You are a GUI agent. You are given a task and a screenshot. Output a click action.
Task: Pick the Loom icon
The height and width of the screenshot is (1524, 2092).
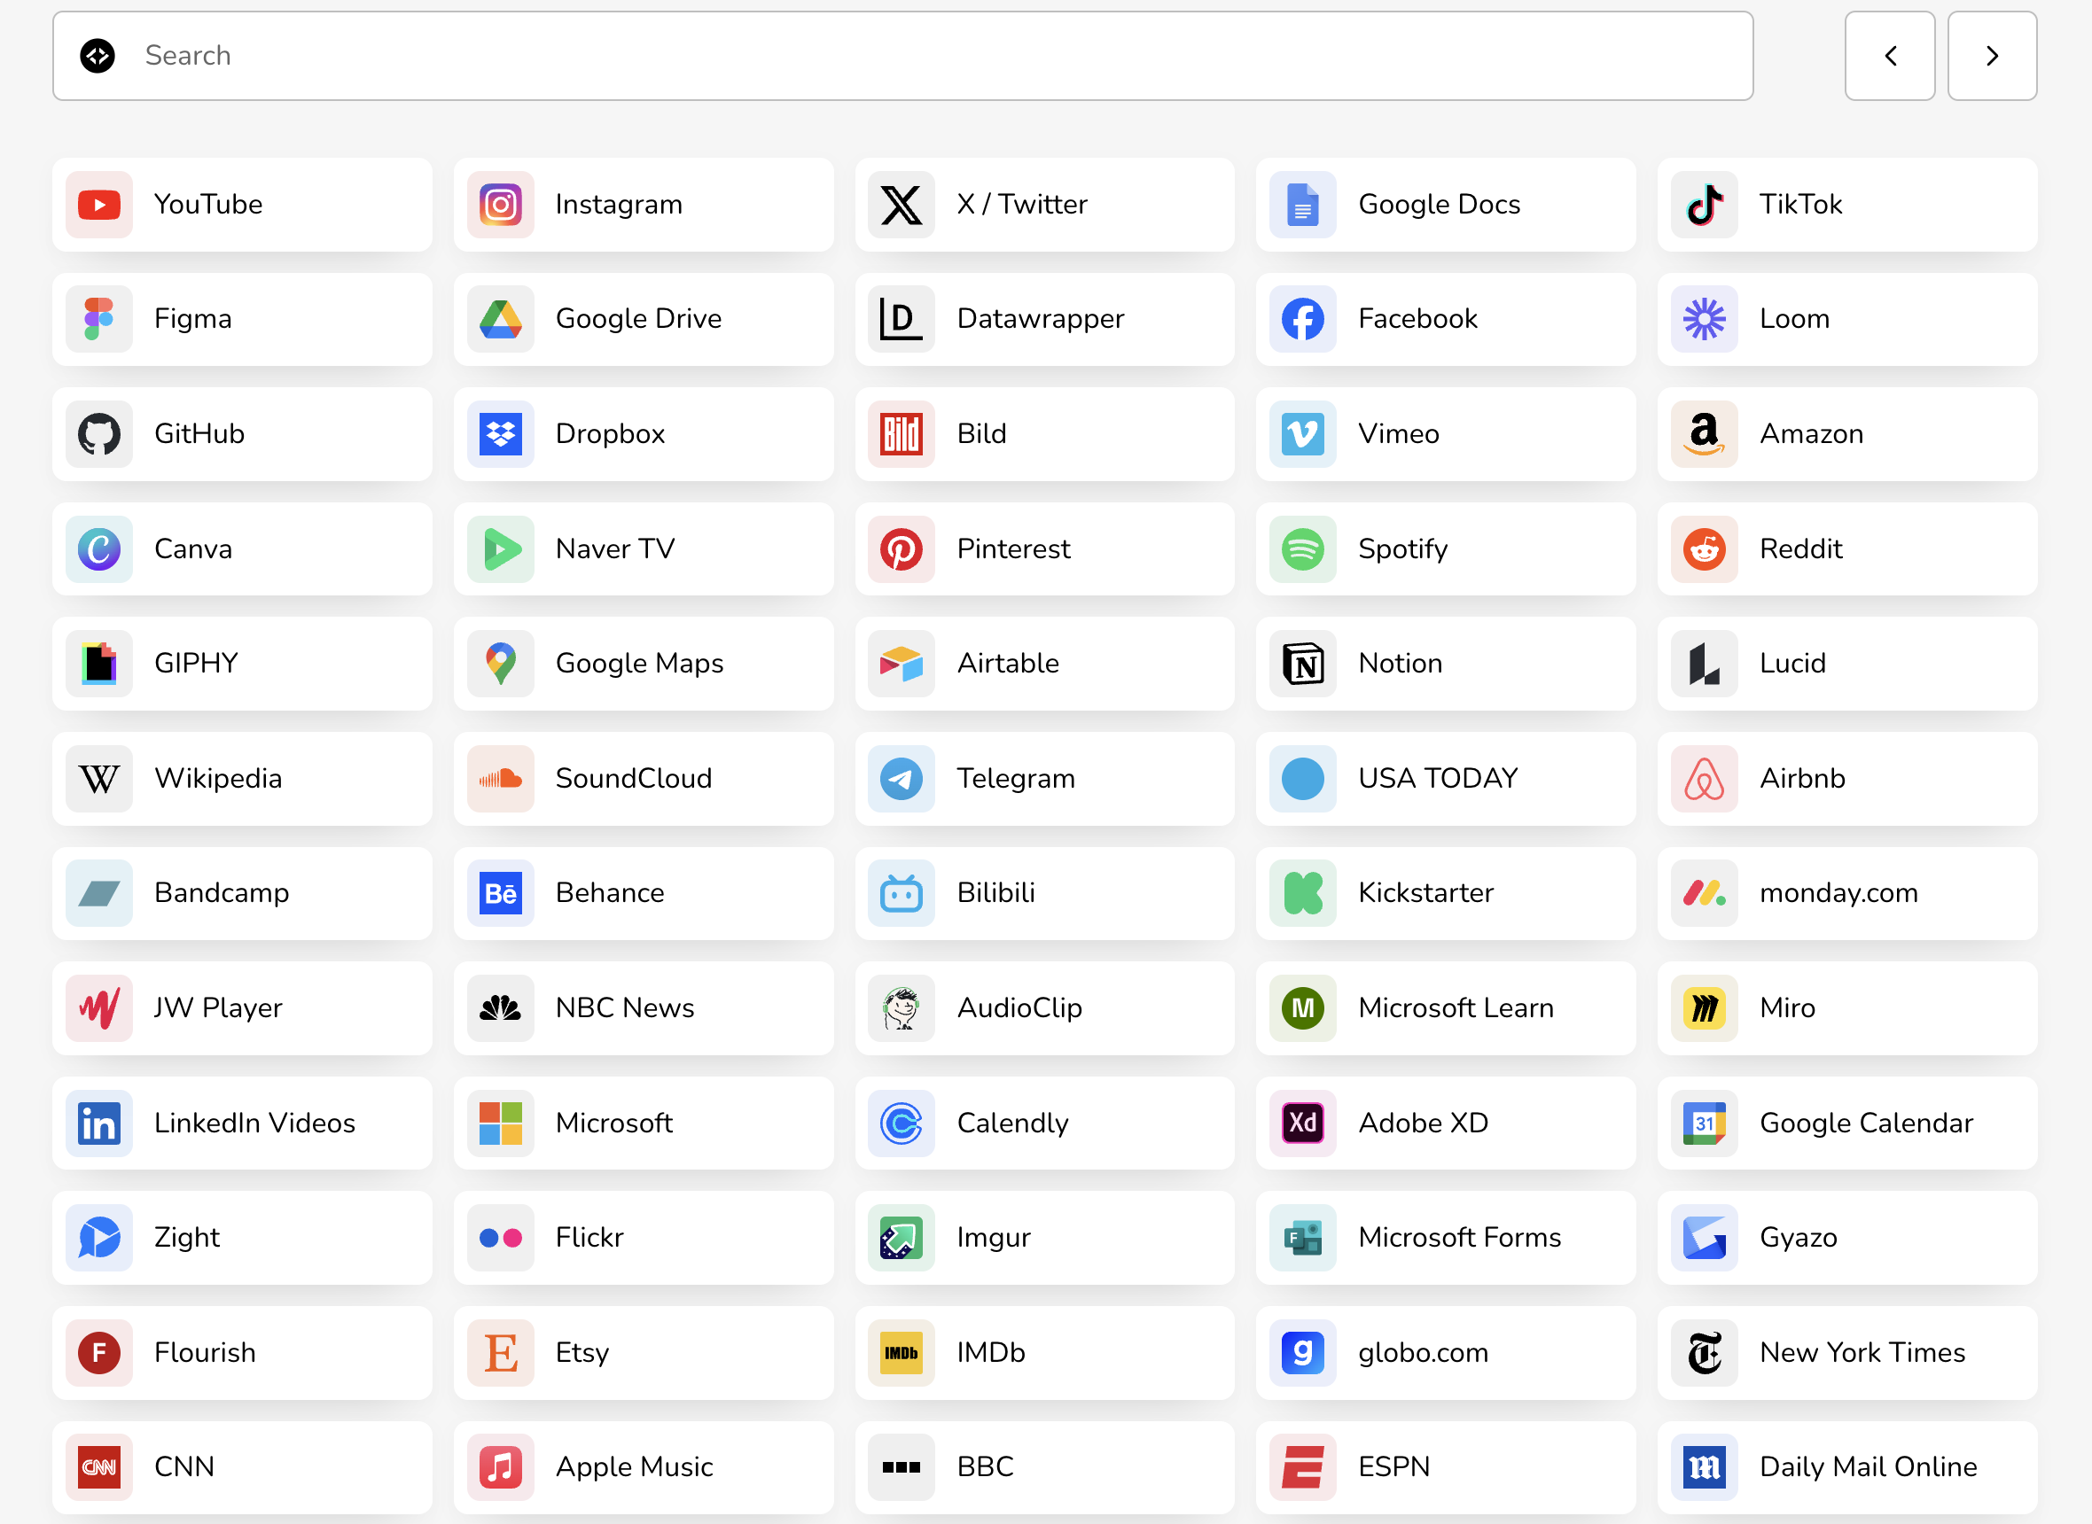click(1704, 318)
